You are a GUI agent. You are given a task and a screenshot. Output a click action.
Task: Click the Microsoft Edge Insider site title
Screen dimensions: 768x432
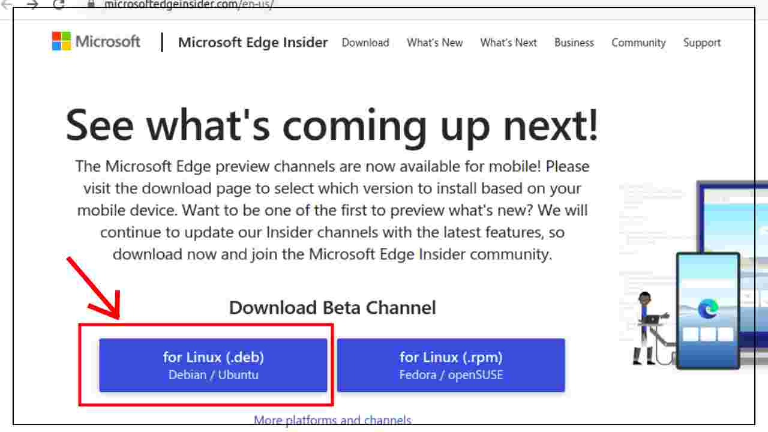coord(253,43)
